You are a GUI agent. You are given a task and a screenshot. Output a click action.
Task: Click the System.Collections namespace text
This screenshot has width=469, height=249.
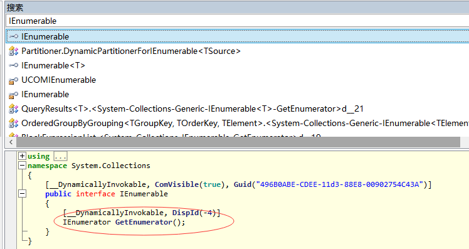[111, 166]
